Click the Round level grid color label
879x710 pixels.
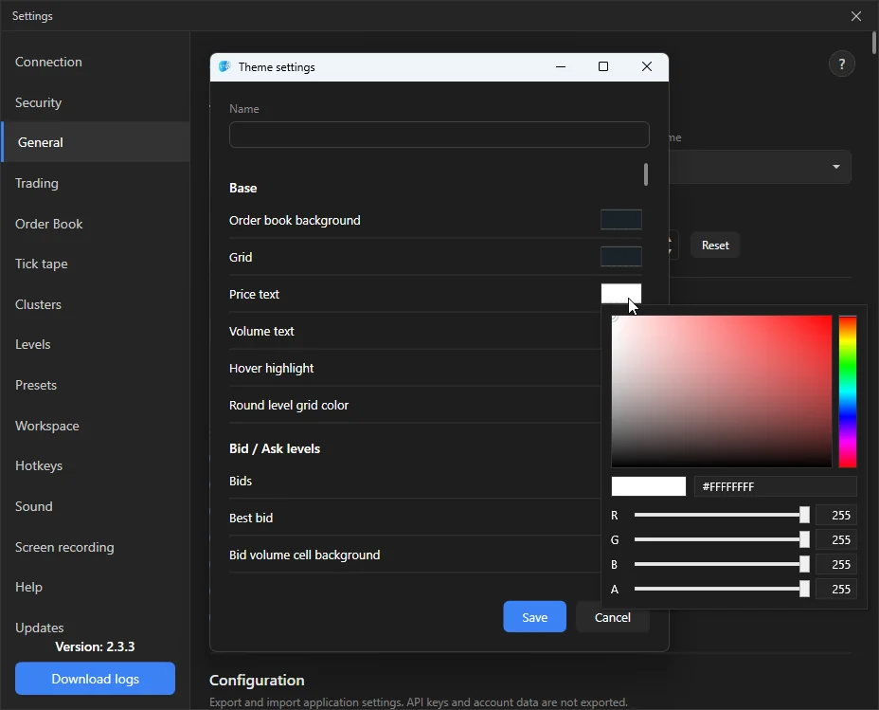point(289,406)
